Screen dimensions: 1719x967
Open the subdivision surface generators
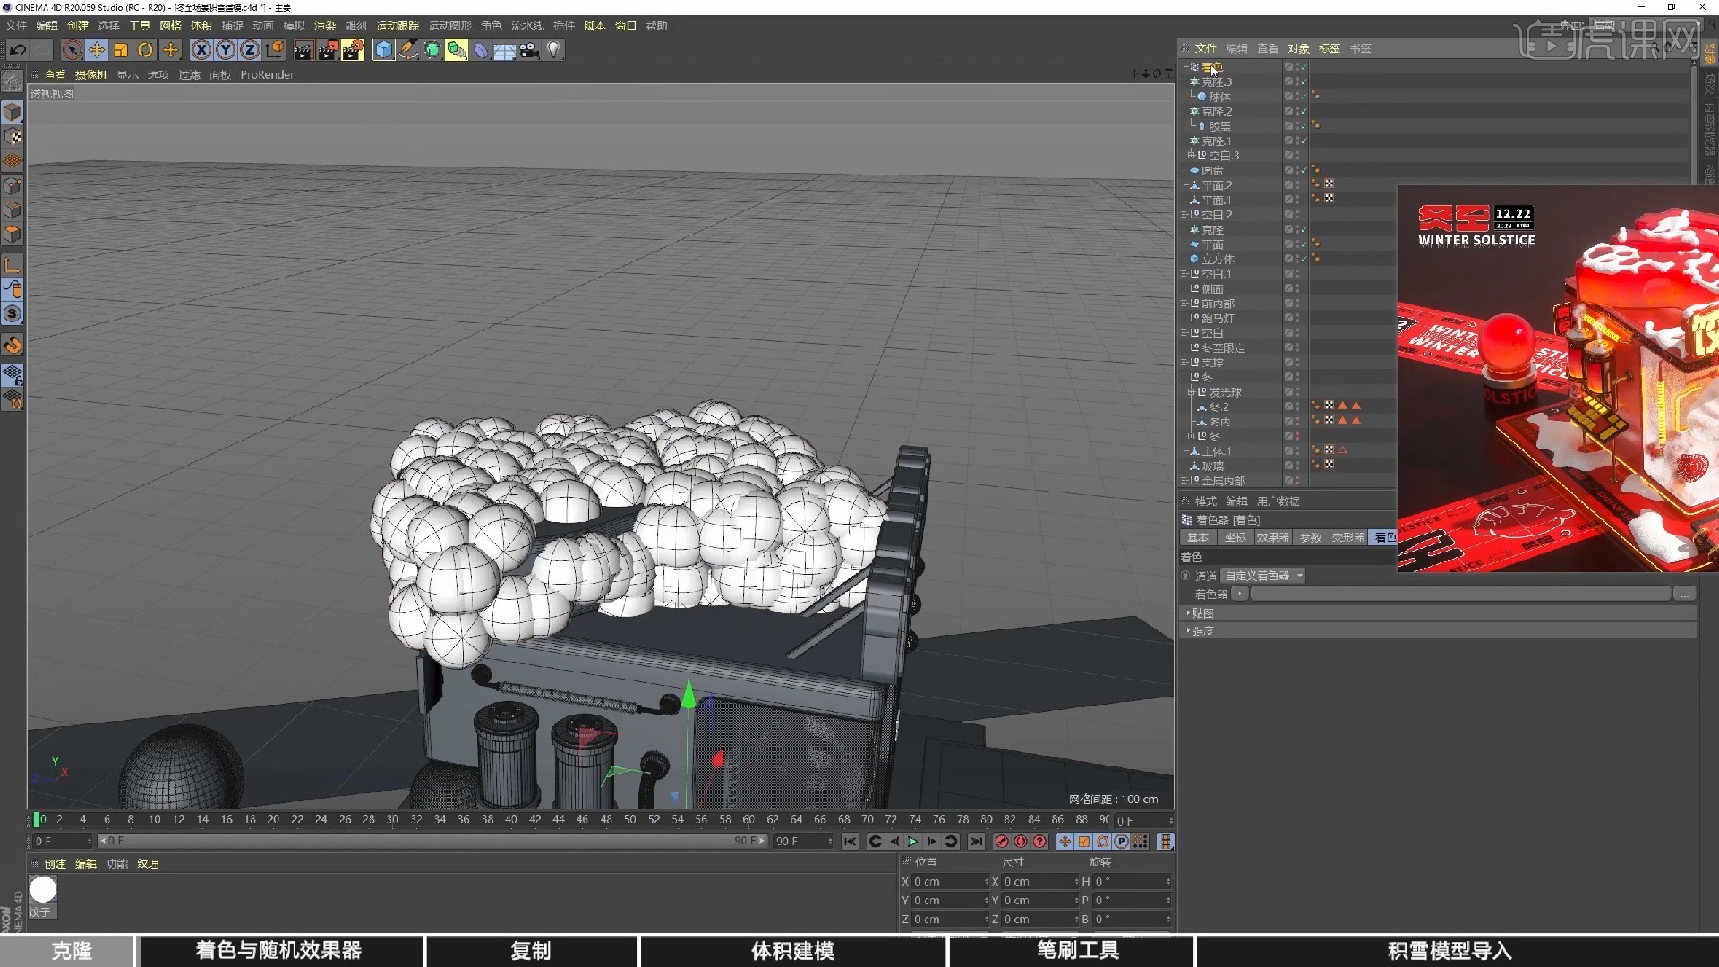432,50
